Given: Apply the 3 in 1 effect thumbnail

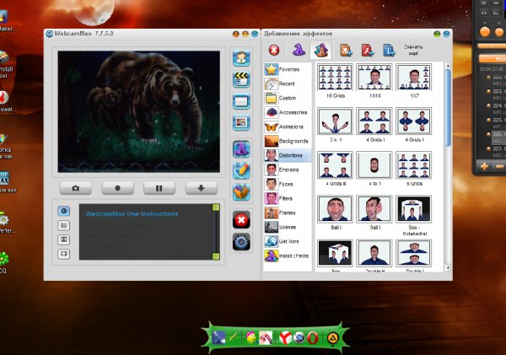Looking at the screenshot, I should pyautogui.click(x=335, y=121).
